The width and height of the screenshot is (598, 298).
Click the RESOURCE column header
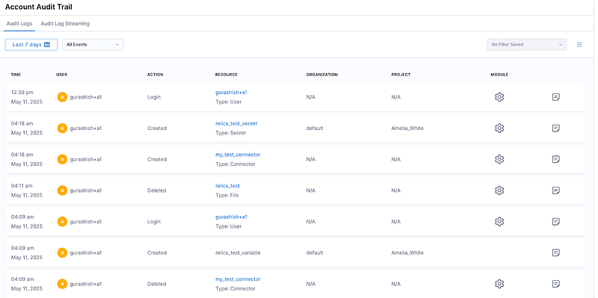tap(226, 75)
